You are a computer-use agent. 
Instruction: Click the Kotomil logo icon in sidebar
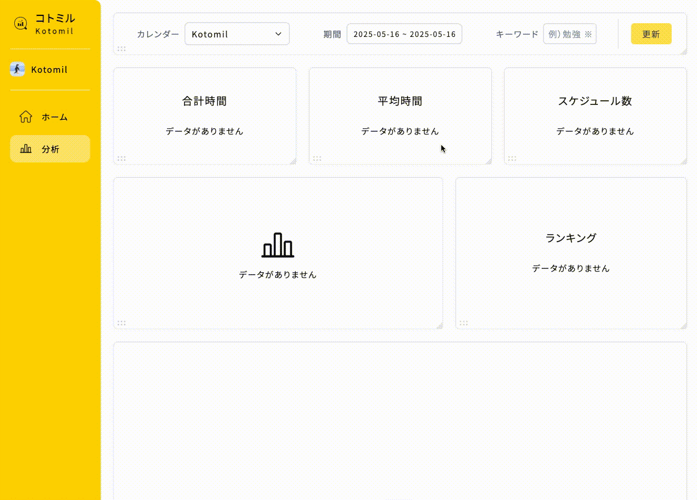pos(21,23)
